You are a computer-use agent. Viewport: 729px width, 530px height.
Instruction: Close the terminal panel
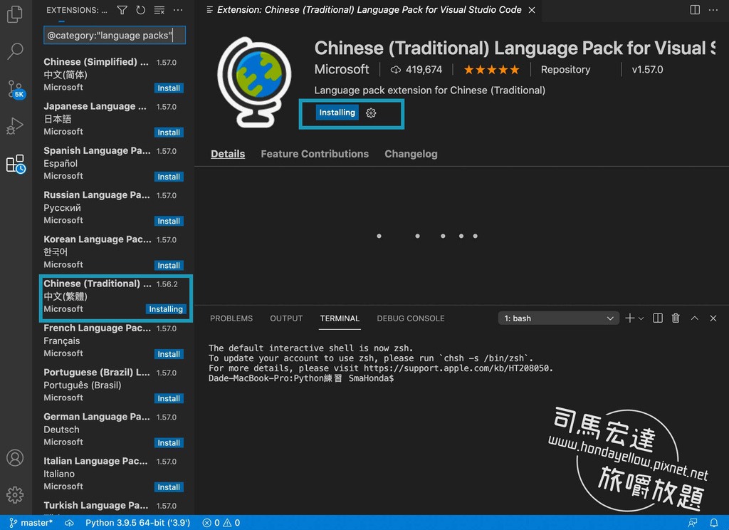713,318
